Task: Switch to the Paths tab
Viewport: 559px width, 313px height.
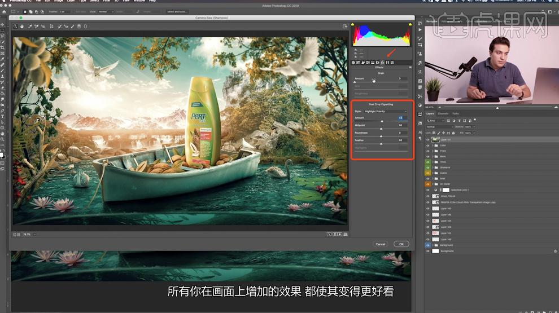Action: (x=455, y=113)
